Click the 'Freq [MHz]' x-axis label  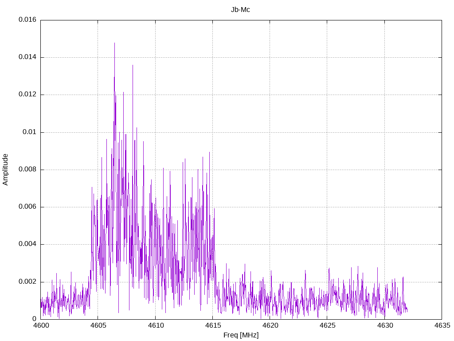tap(241, 335)
